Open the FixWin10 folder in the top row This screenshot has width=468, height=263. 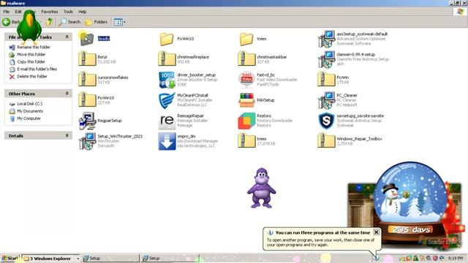point(167,39)
